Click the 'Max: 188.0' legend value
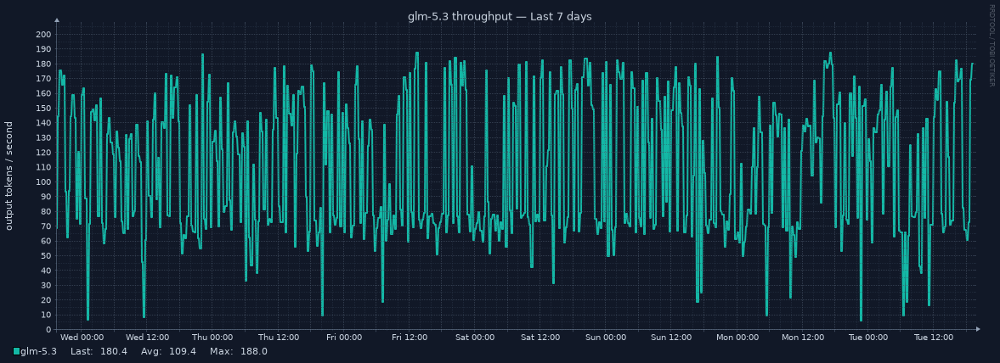Screen dimensions: 1000x363 pos(238,351)
